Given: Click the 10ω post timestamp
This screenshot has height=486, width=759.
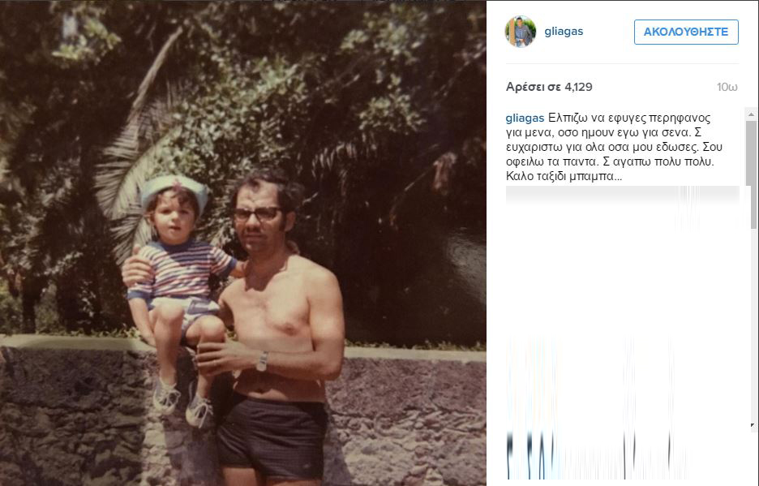Looking at the screenshot, I should (727, 87).
